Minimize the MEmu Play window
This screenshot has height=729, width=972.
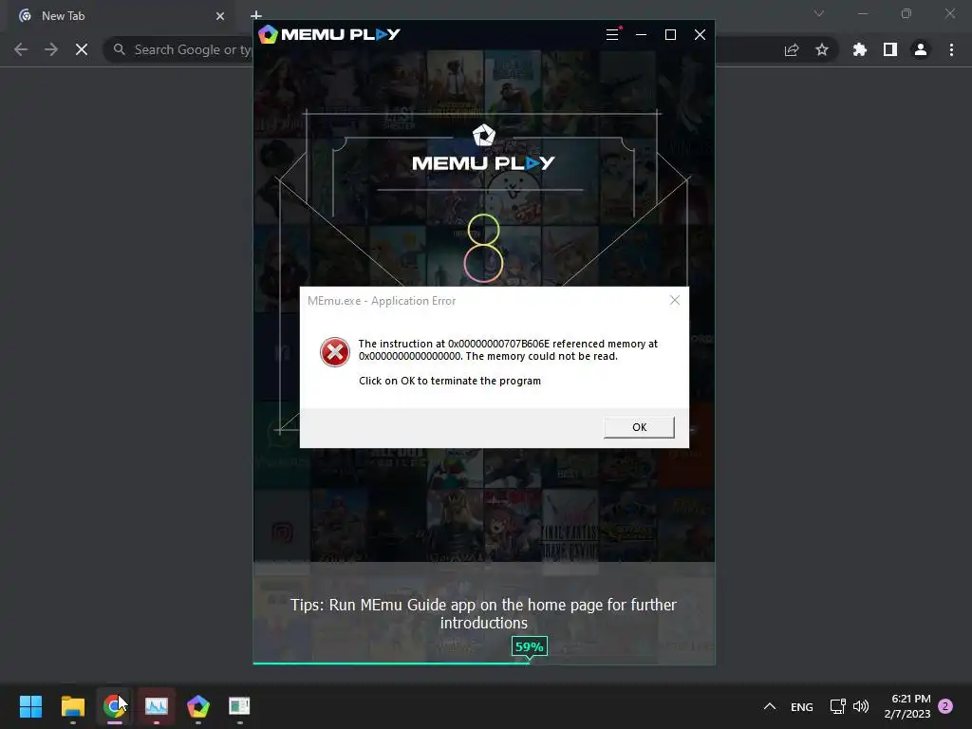point(641,35)
